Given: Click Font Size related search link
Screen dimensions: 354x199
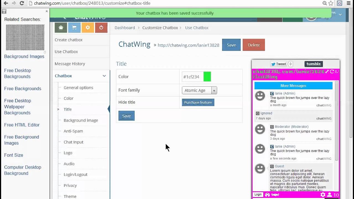Looking at the screenshot, I should (x=14, y=155).
